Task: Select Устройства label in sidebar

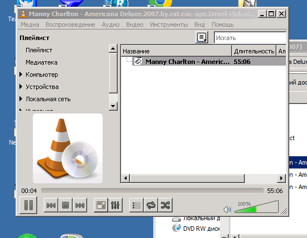Action: (x=42, y=87)
